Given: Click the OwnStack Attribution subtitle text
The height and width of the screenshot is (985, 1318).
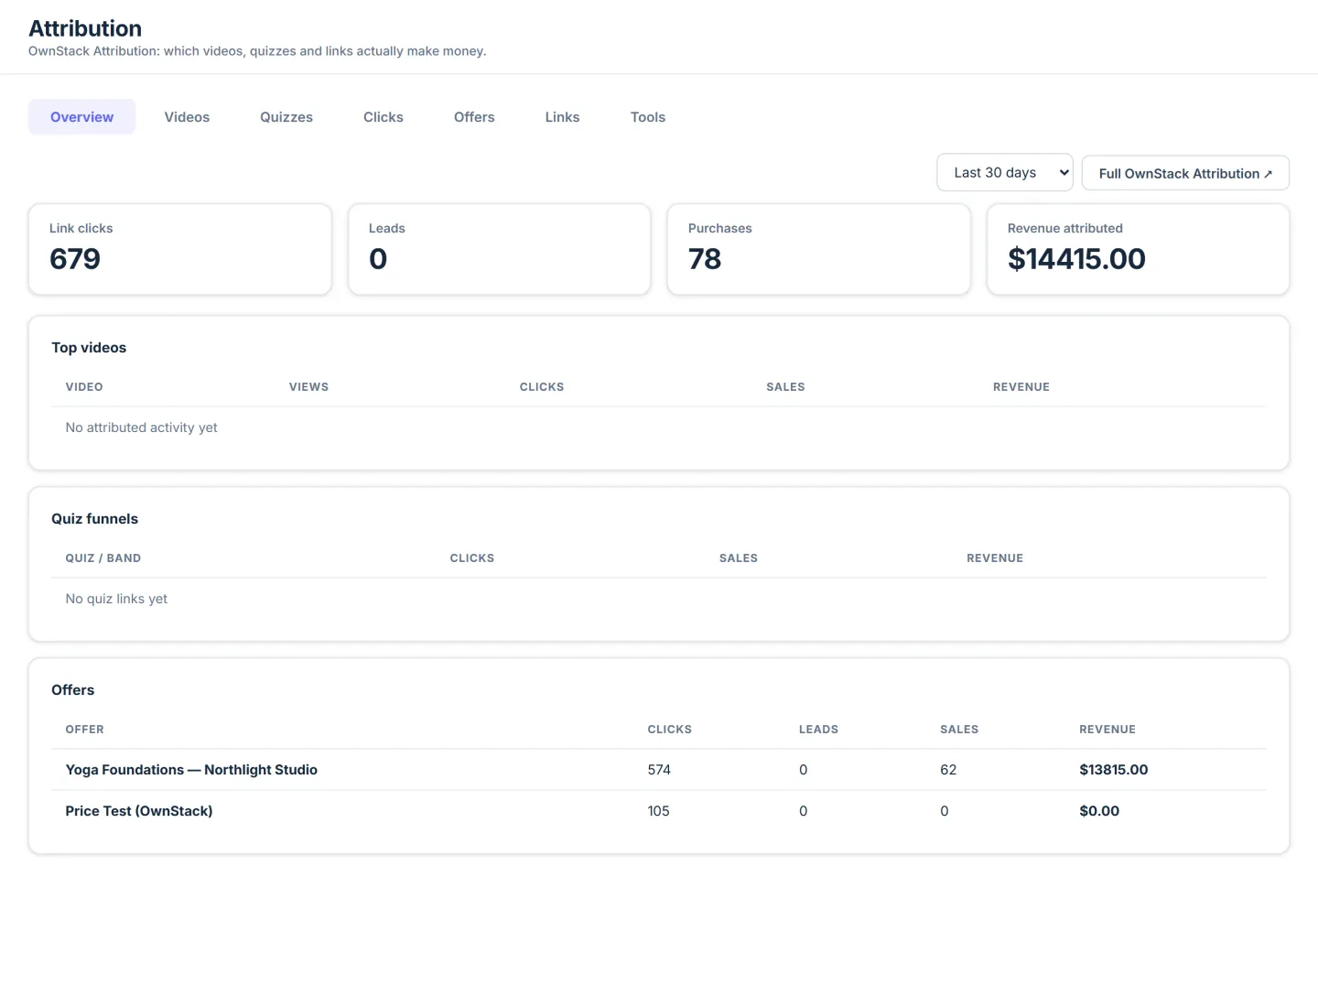Looking at the screenshot, I should [257, 51].
